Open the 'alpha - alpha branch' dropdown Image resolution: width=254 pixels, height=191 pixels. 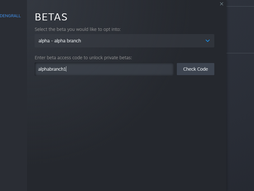(x=124, y=41)
